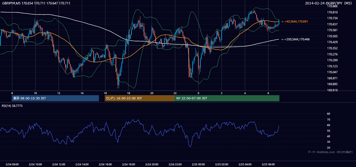Click price axis label 170.047

333,72
